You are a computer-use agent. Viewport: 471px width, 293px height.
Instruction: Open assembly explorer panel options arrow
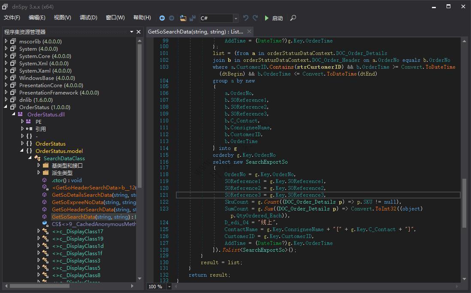click(132, 32)
